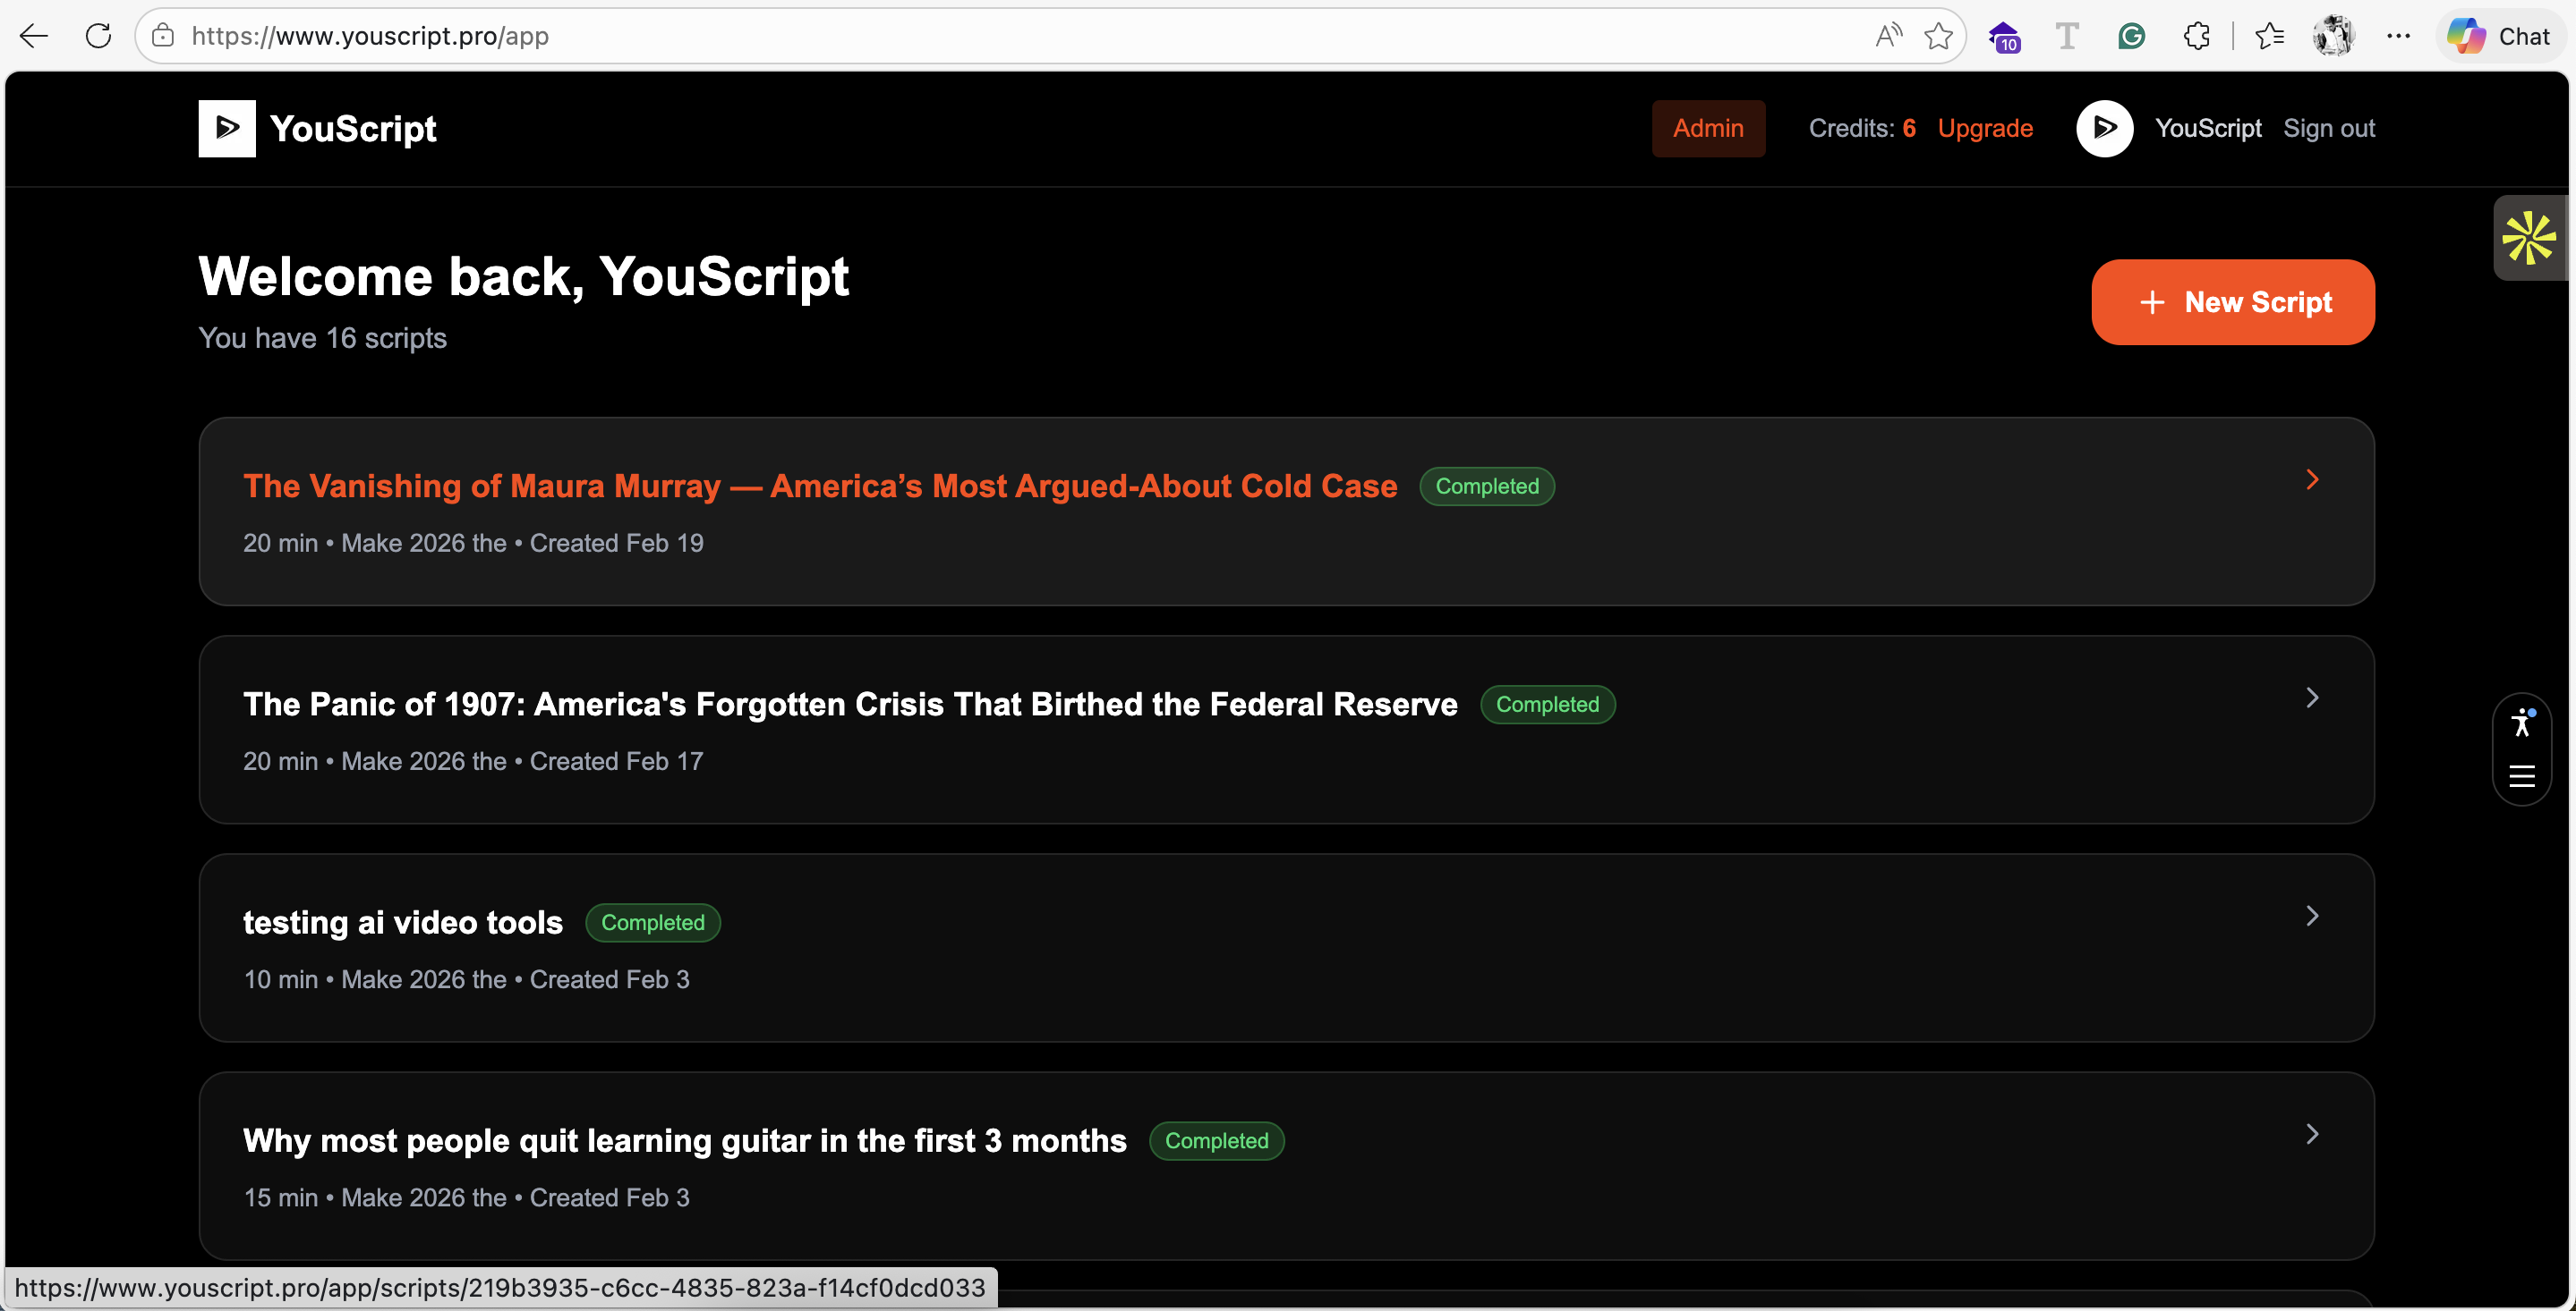Click the New Script button

click(x=2232, y=301)
